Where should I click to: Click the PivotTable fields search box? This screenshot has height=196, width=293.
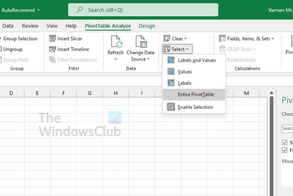(287, 128)
